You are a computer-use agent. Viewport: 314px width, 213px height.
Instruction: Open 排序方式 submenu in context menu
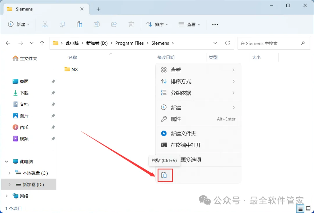[198, 81]
